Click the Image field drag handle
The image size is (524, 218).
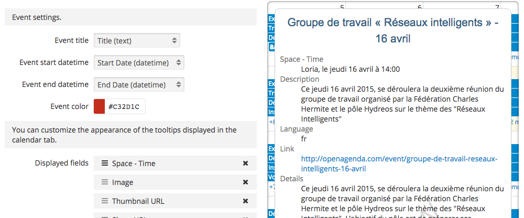(x=105, y=182)
